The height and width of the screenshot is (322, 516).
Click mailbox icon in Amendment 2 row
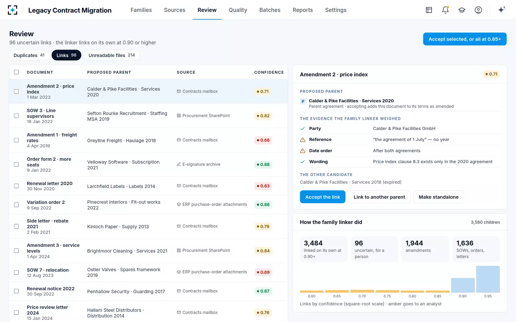(x=179, y=92)
